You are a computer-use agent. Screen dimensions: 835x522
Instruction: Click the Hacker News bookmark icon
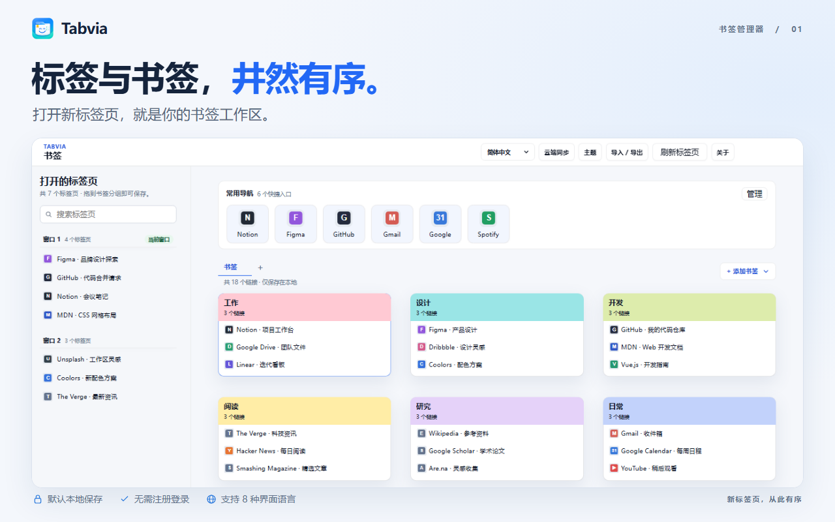(x=229, y=451)
